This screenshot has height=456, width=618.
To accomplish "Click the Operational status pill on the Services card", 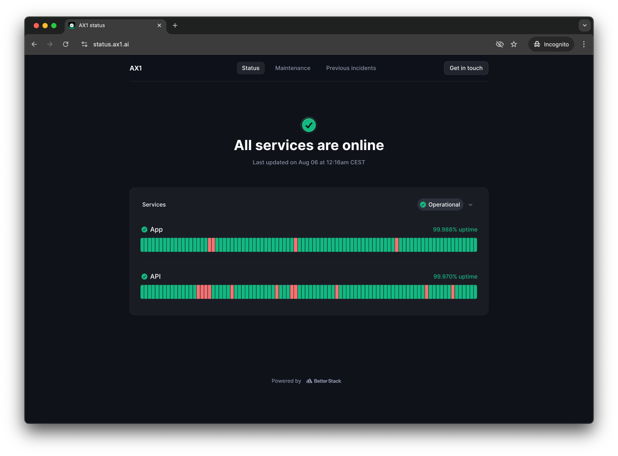I will pos(440,204).
